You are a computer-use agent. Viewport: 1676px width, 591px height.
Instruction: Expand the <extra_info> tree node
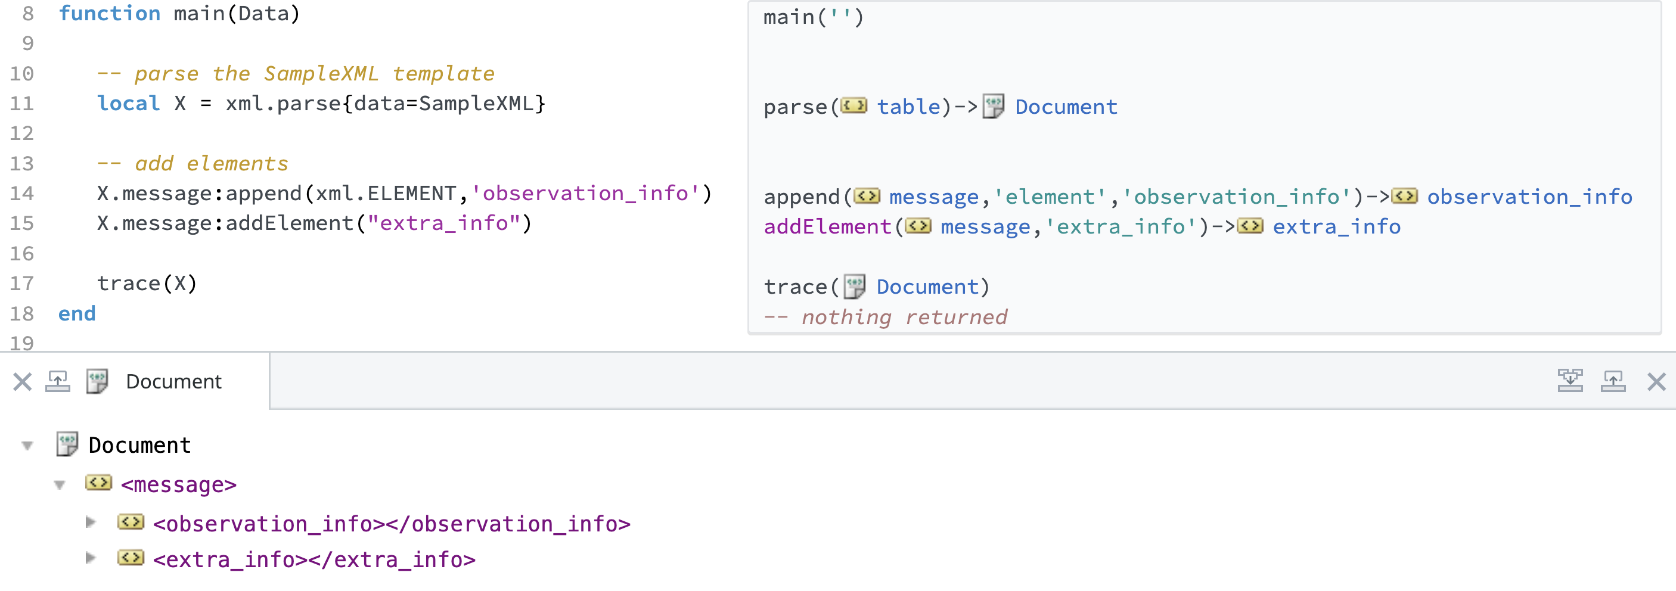(x=91, y=558)
